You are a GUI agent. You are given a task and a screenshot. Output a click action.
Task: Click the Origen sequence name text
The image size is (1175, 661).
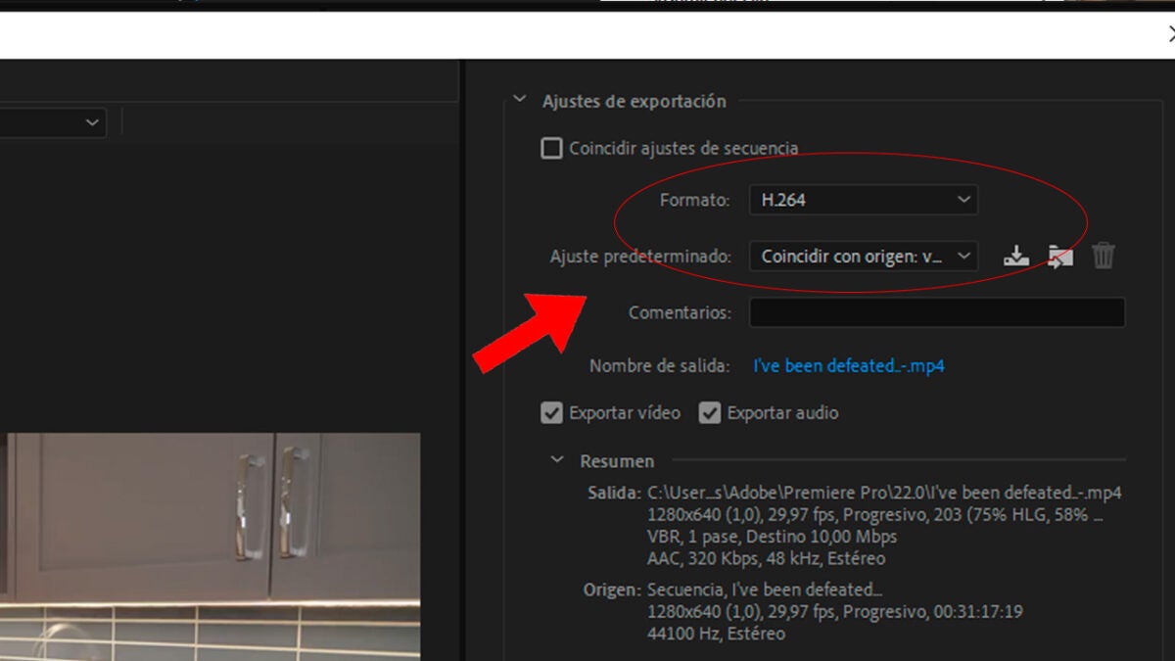(x=765, y=590)
